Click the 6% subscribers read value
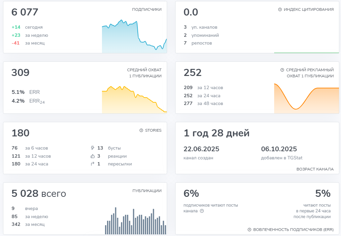 (x=191, y=193)
